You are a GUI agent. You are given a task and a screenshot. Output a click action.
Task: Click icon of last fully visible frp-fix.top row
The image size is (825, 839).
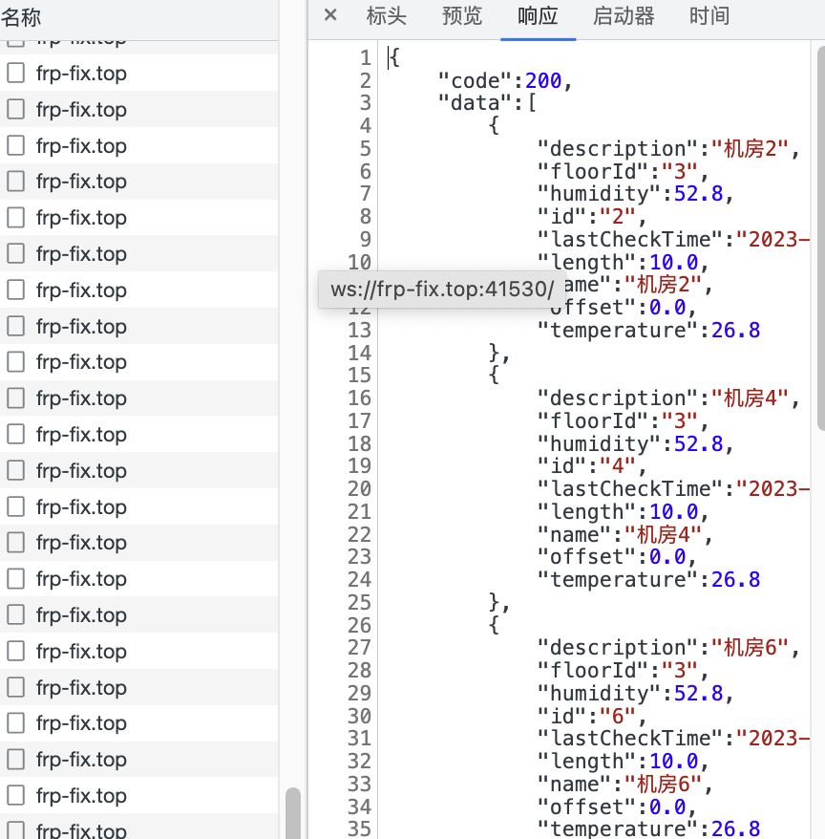tap(15, 796)
